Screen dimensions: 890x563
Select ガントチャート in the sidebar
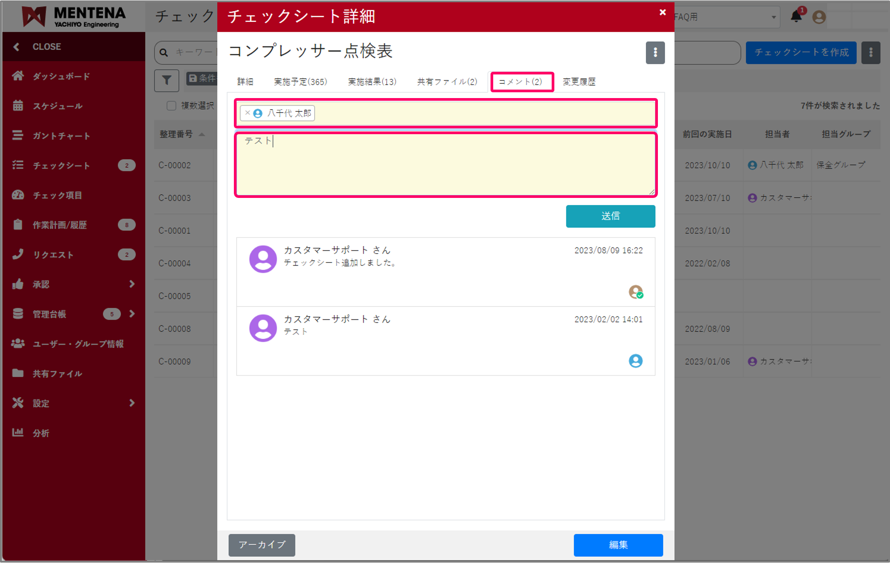click(61, 136)
